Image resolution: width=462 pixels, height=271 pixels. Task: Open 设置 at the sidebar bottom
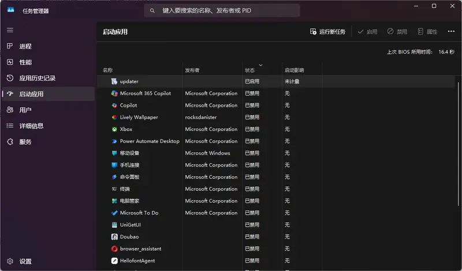tap(49, 261)
